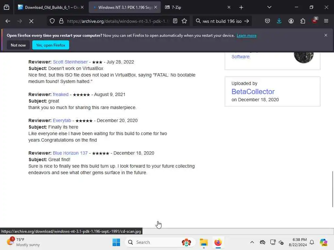The height and width of the screenshot is (250, 334).
Task: Open the Windows Start menu
Action: click(116, 242)
